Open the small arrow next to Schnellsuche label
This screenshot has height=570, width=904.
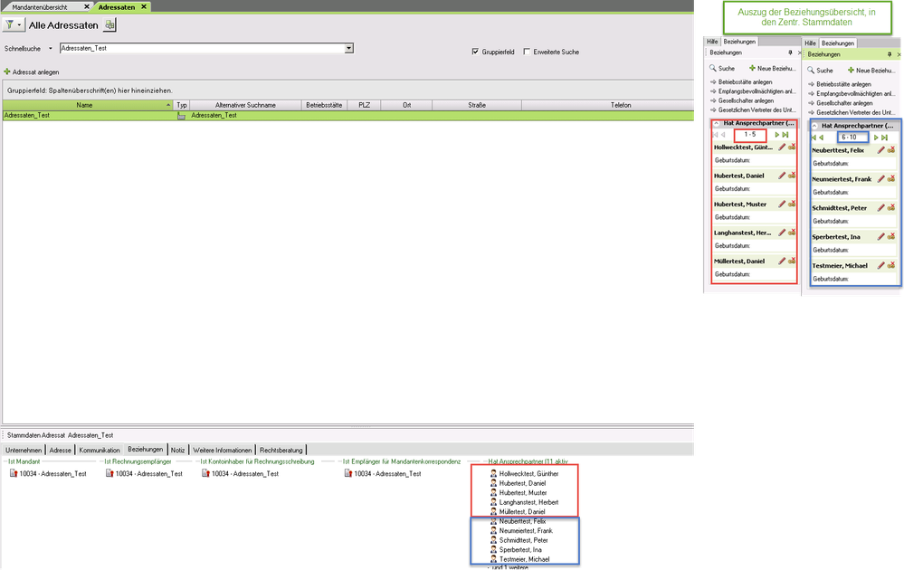tap(51, 48)
